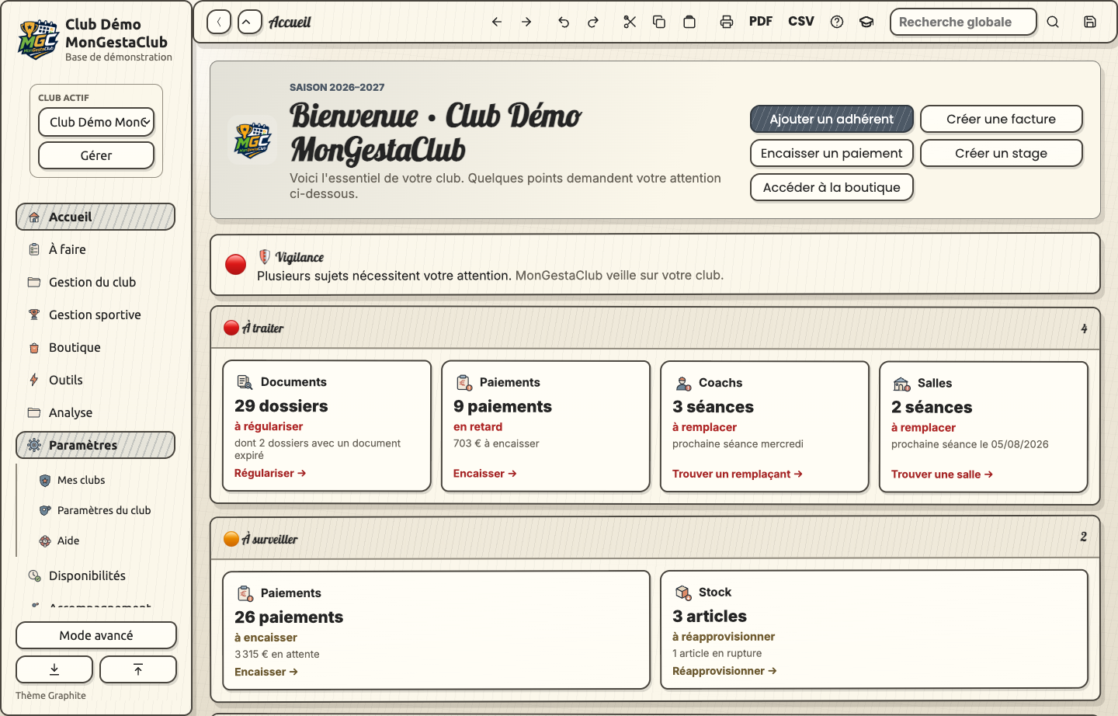Click the Thème Graphite label

(51, 696)
